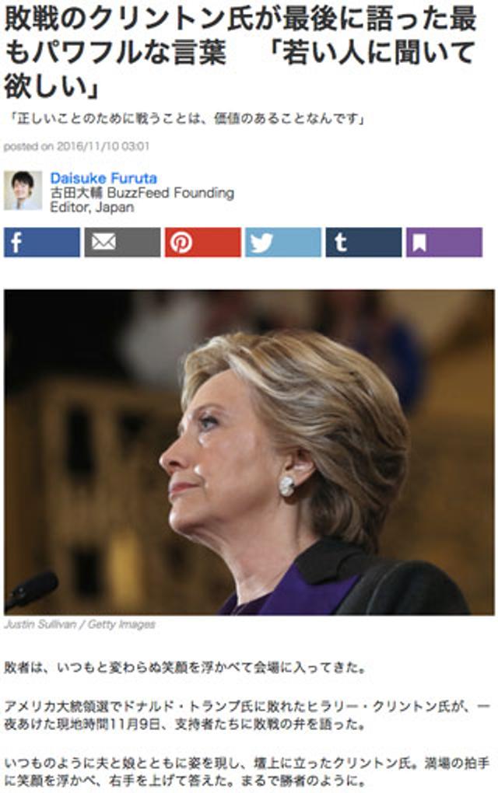Pin article with Pinterest button

pyautogui.click(x=202, y=243)
